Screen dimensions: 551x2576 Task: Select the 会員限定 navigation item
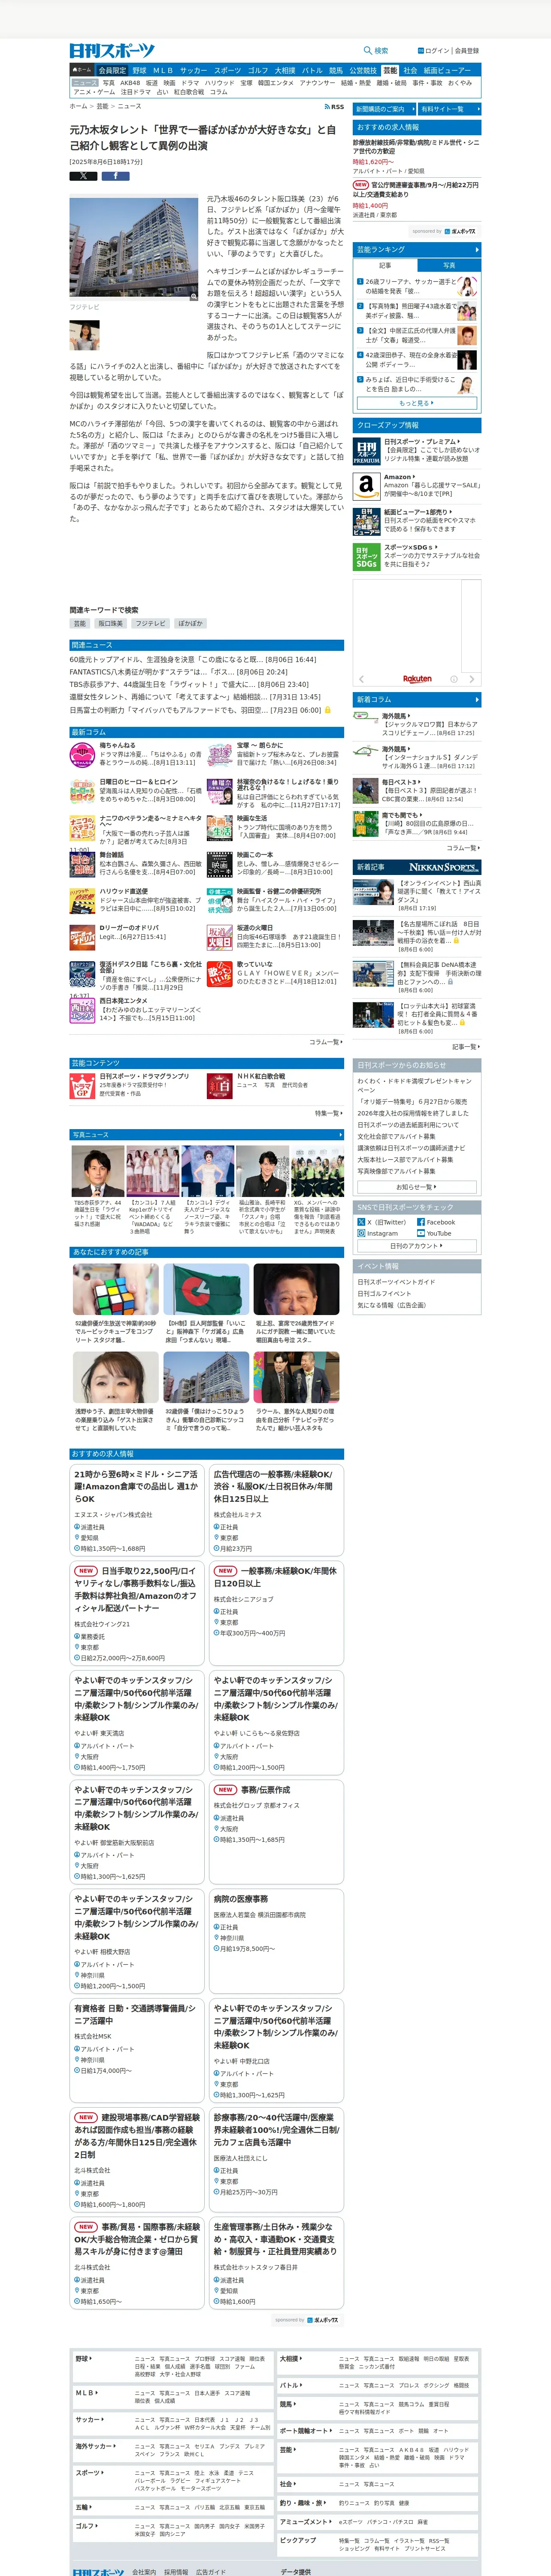tap(112, 71)
